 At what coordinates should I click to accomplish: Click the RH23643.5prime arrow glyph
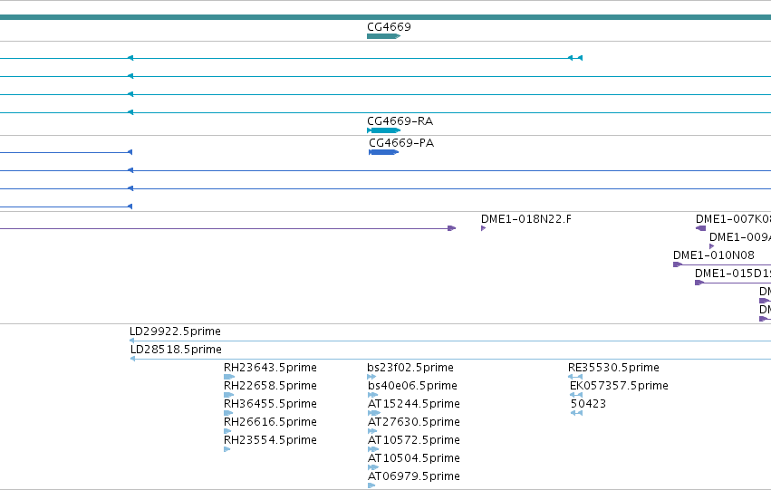[229, 377]
